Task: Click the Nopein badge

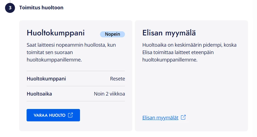Action: click(x=112, y=34)
